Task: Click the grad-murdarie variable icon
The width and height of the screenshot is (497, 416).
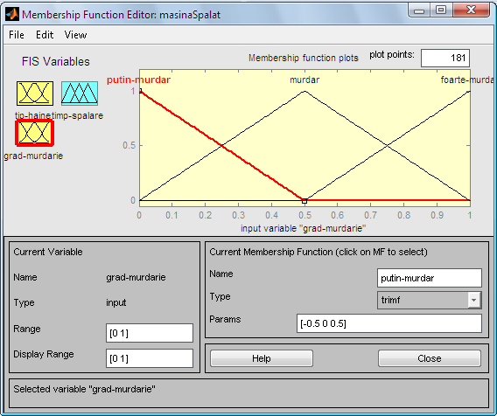Action: click(x=34, y=133)
